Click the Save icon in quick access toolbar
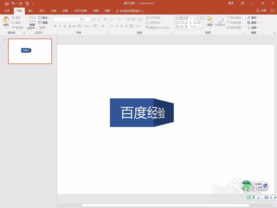 click(x=7, y=3)
